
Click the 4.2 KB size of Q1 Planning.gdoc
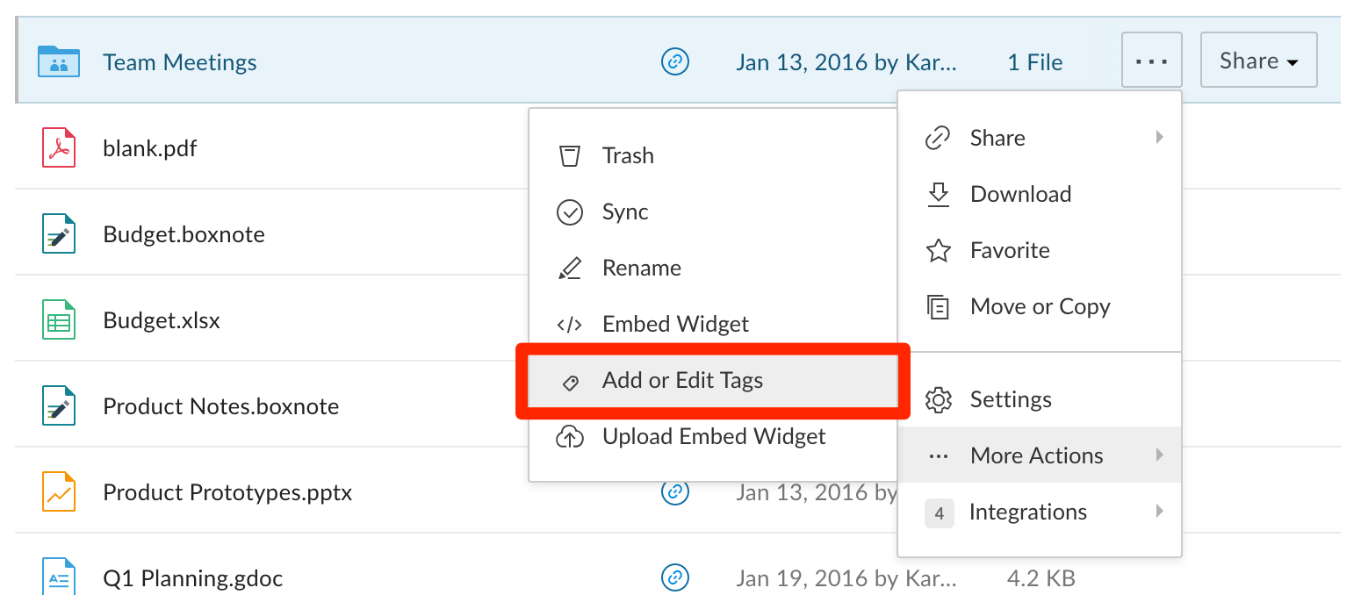(1041, 578)
